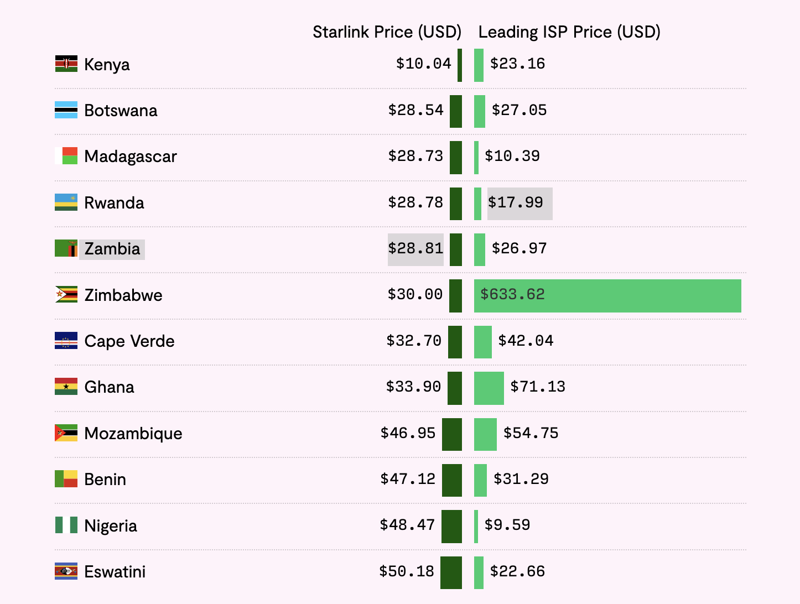The height and width of the screenshot is (604, 800).
Task: Click Zambia's highlighted $28.81 Starlink price
Action: point(415,249)
